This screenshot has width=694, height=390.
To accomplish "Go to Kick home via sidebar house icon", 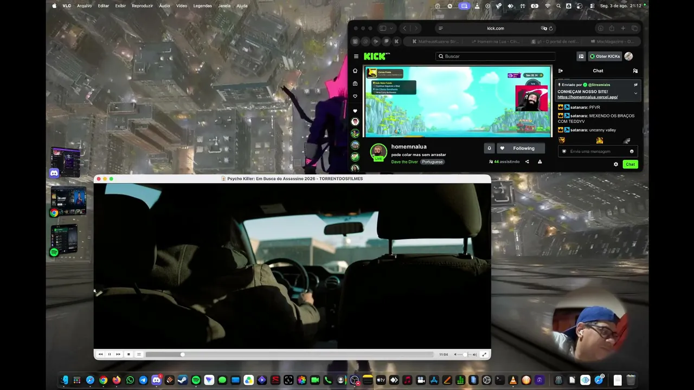I will pyautogui.click(x=355, y=71).
